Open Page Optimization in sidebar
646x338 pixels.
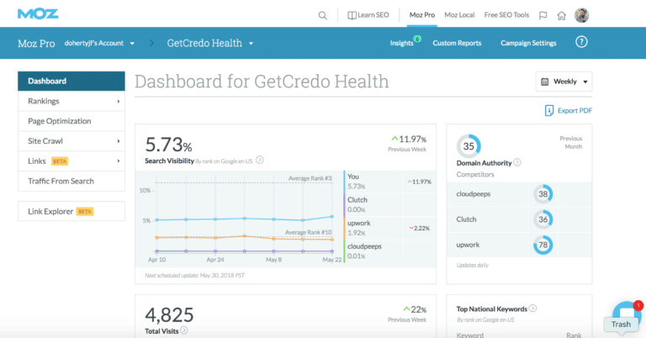(71, 121)
